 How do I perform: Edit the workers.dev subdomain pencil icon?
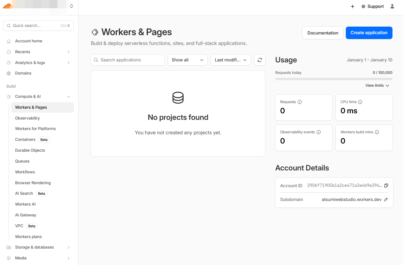point(386,200)
